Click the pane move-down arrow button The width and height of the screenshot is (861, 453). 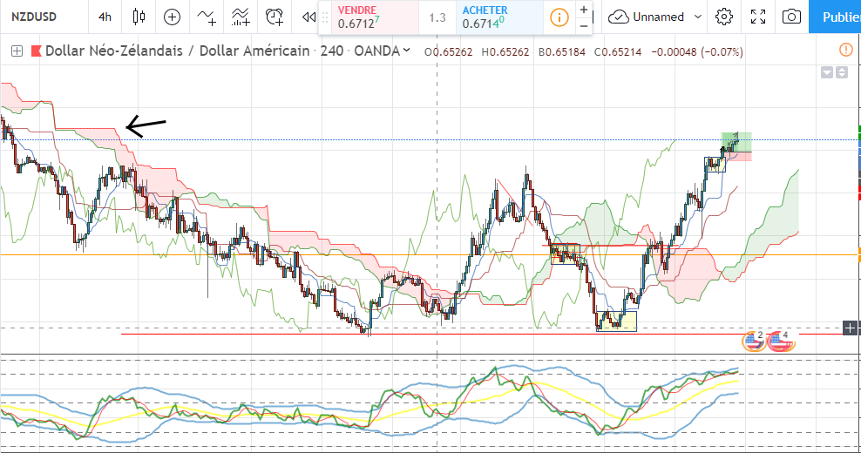826,72
